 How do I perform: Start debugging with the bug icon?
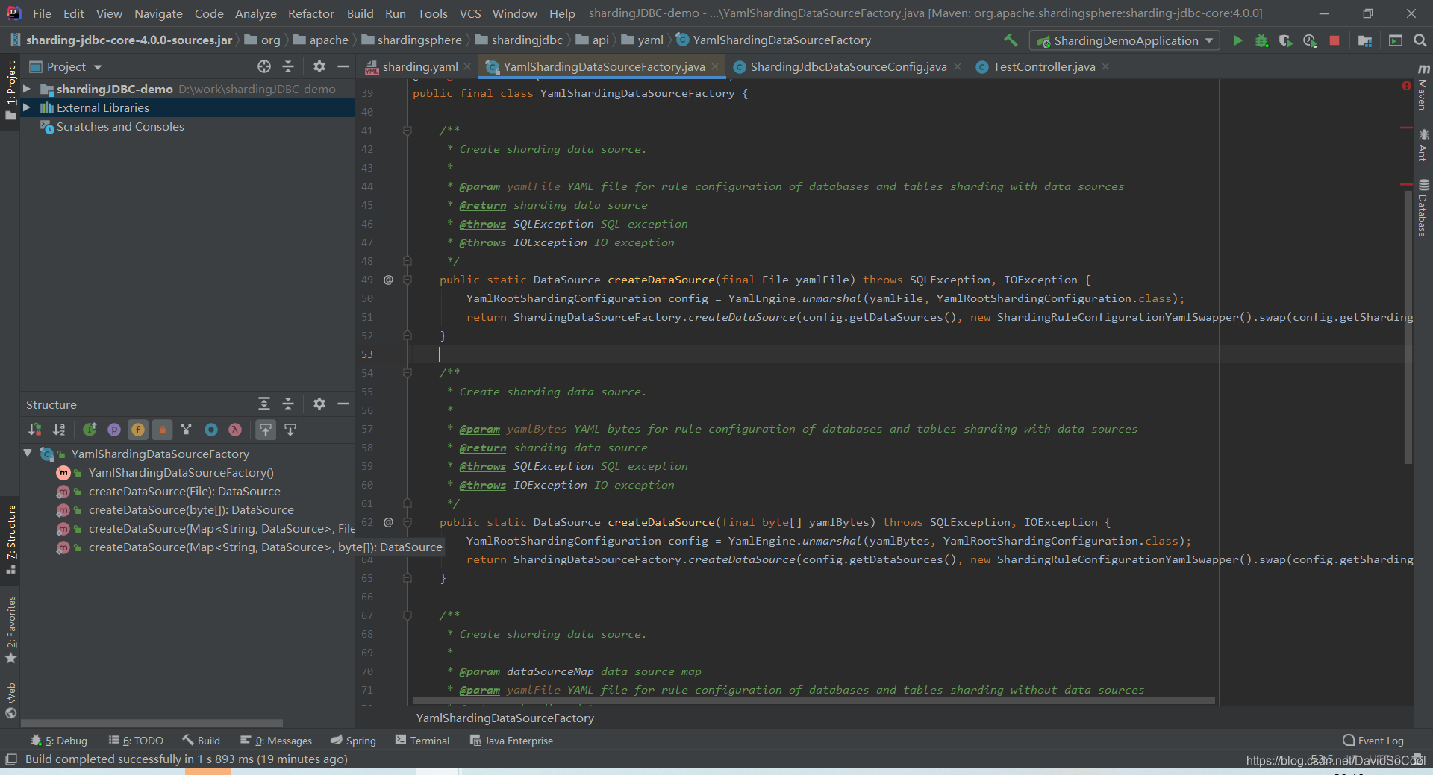point(1261,40)
